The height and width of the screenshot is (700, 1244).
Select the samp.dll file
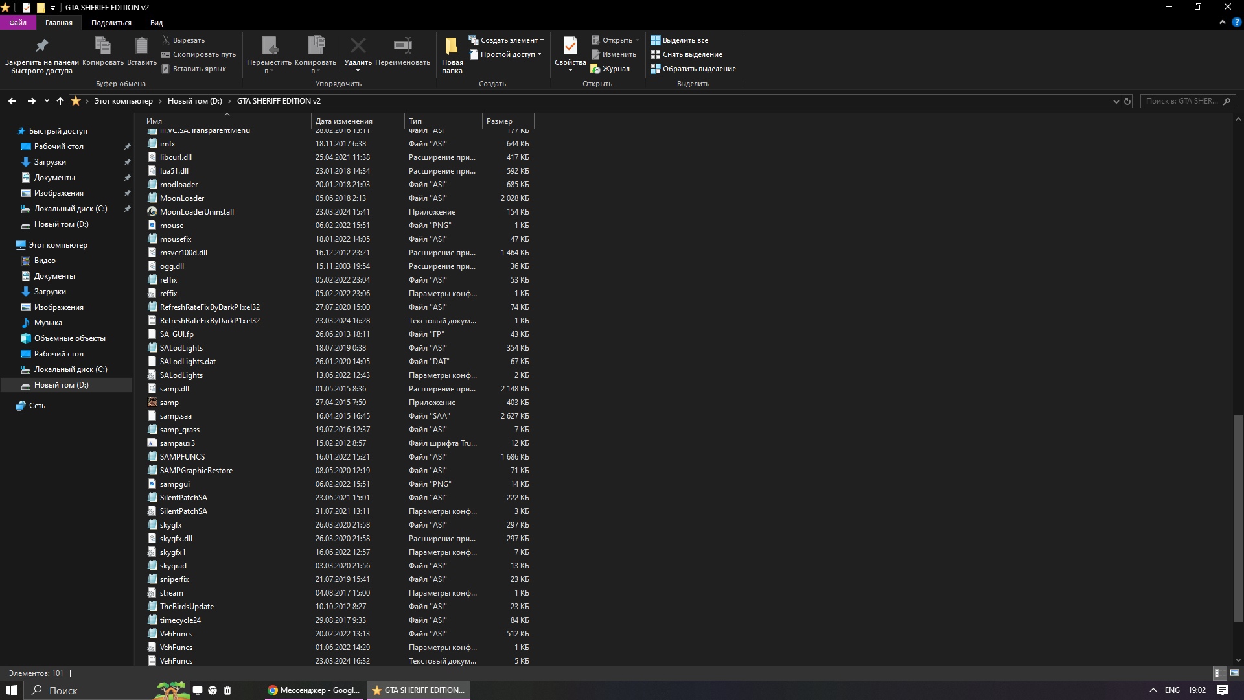coord(174,389)
